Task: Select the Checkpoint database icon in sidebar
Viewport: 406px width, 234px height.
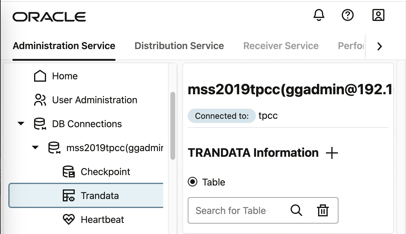Action: click(x=68, y=171)
